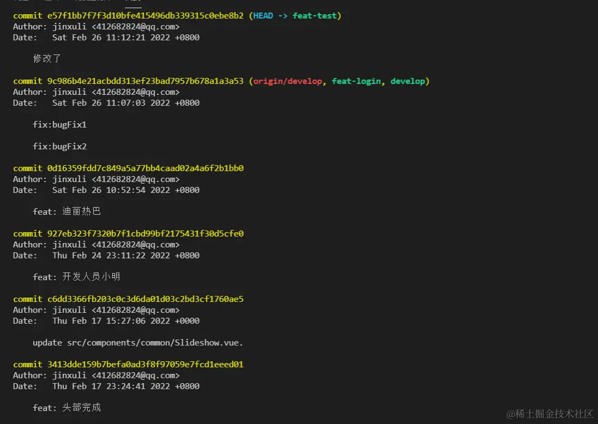The height and width of the screenshot is (424, 598).
Task: Click commit hash starting with 9c986b4e
Action: [145, 81]
